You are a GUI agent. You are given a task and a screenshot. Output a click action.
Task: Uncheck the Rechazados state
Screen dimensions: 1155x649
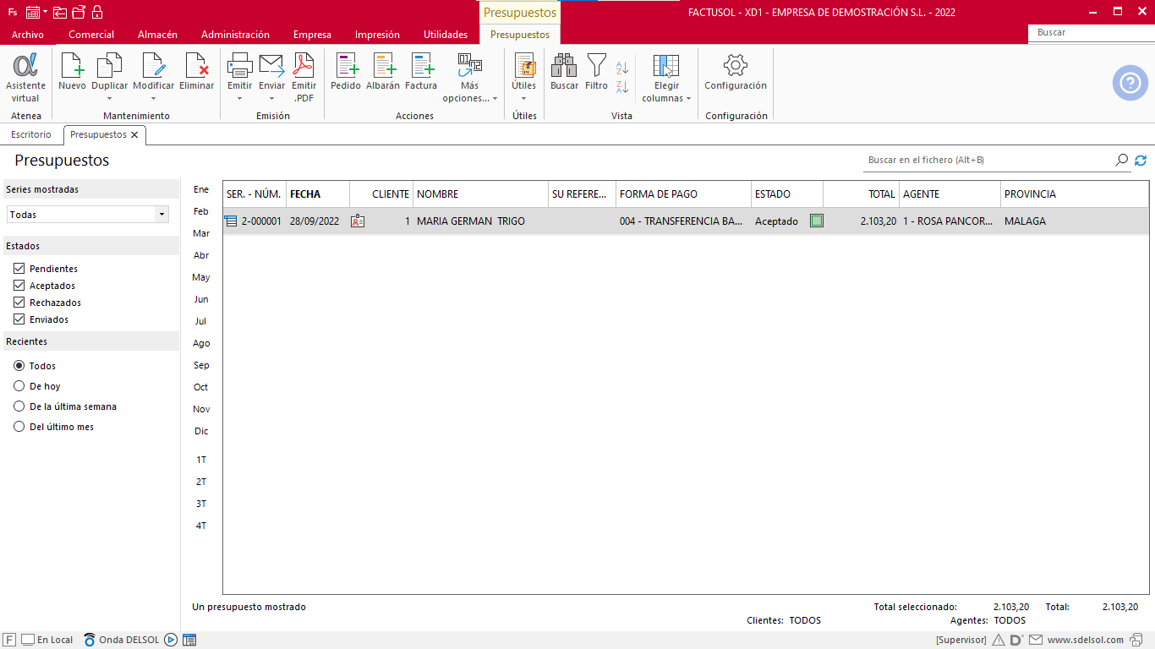[19, 303]
